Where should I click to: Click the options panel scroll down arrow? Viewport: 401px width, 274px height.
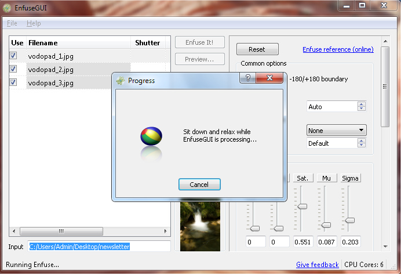pos(385,246)
